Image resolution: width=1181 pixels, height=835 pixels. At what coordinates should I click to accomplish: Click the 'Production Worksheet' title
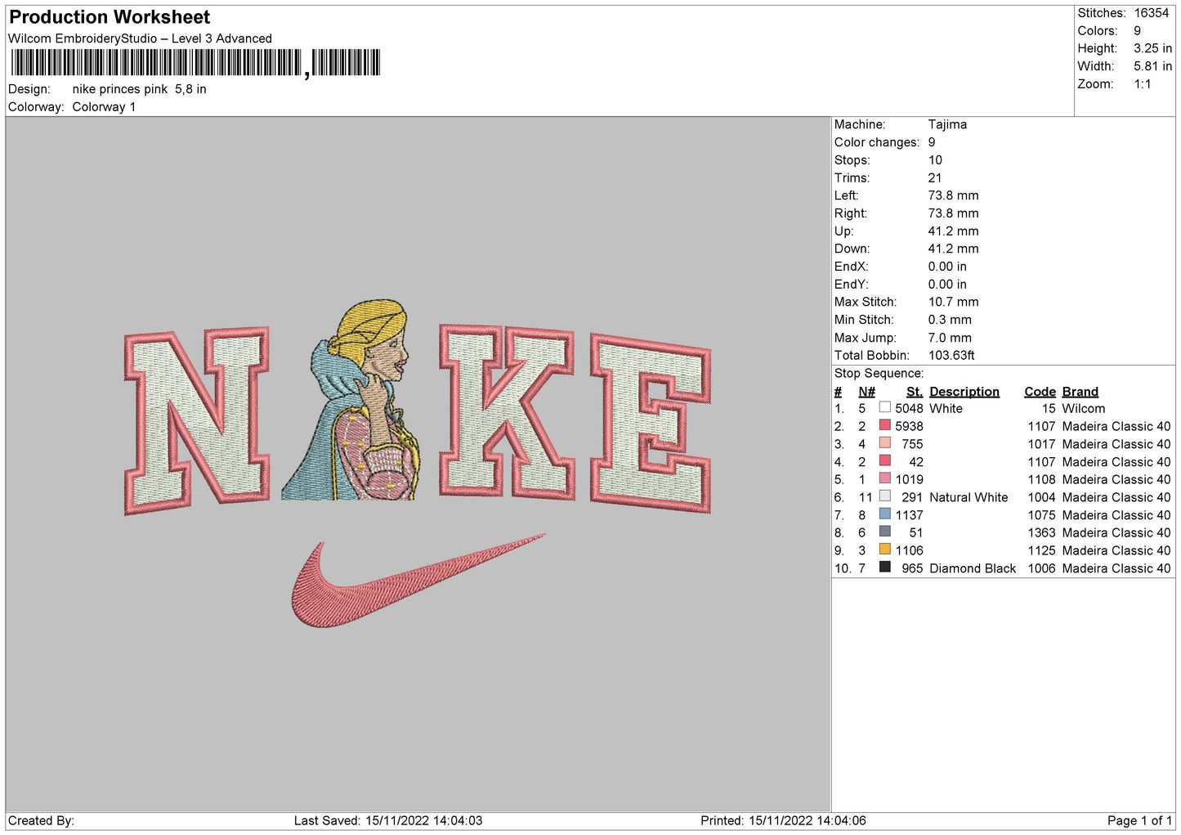point(110,17)
